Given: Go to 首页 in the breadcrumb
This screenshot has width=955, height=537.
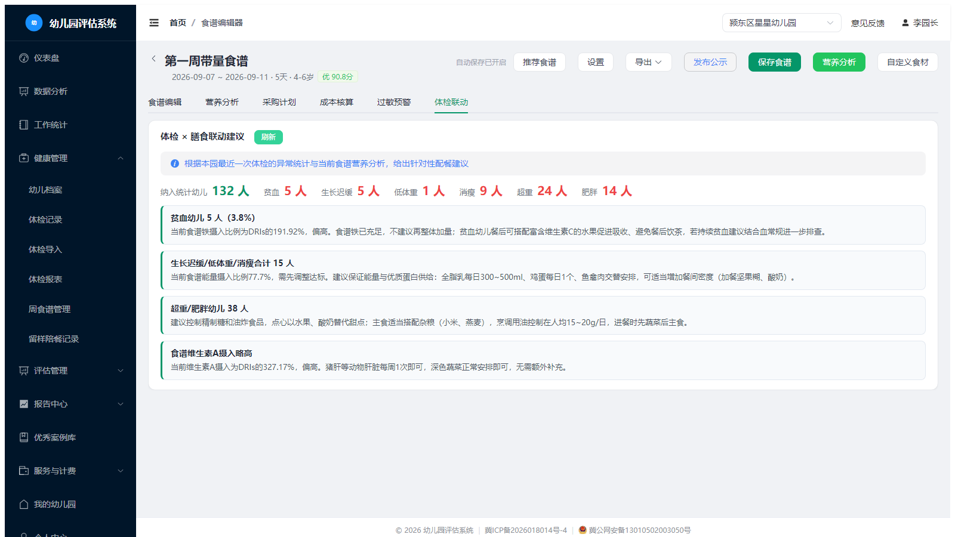Looking at the screenshot, I should pos(178,23).
